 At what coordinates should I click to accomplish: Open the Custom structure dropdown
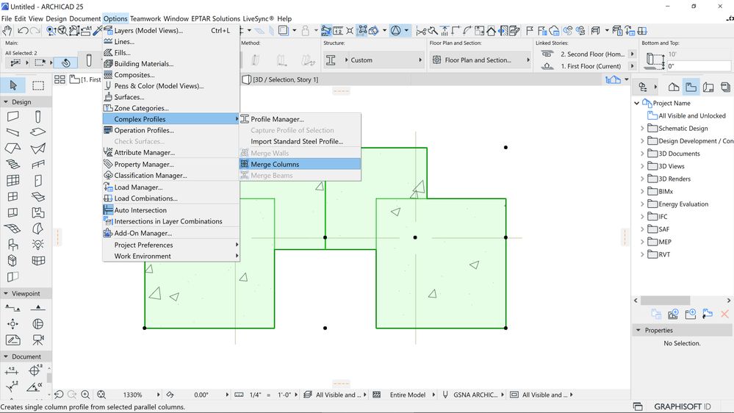[384, 60]
